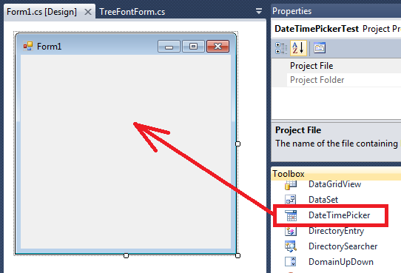Click the Categorized view icon in Properties
This screenshot has height=273, width=401.
tap(281, 48)
